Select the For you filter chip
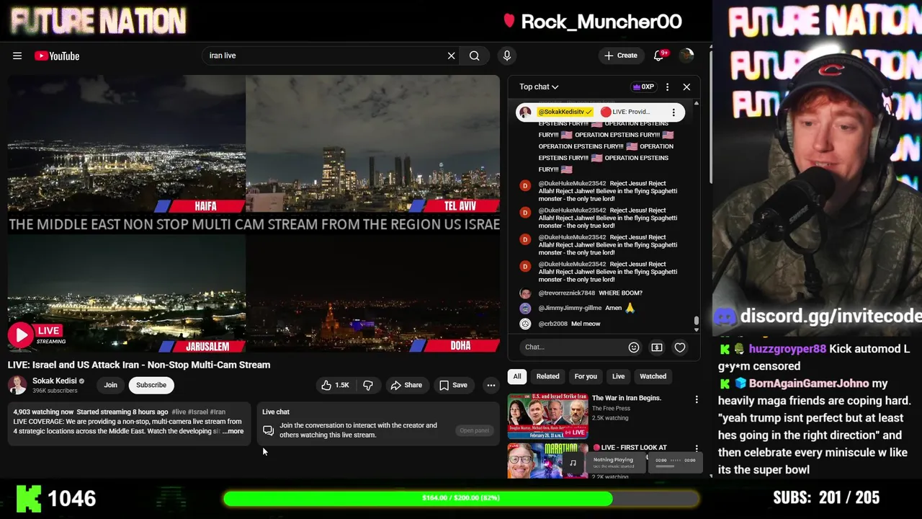 click(x=586, y=376)
